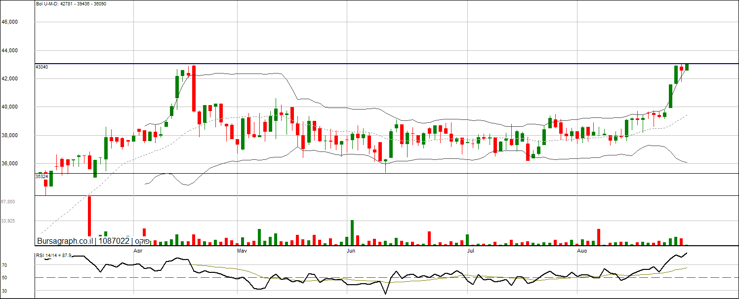Viewport: 739px width, 299px height.
Task: Click the RSI 14/14 = 87.9 label
Action: 53,256
